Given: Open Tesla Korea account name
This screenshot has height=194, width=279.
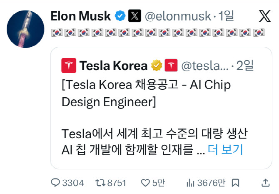Looking at the screenshot, I should [x=113, y=66].
